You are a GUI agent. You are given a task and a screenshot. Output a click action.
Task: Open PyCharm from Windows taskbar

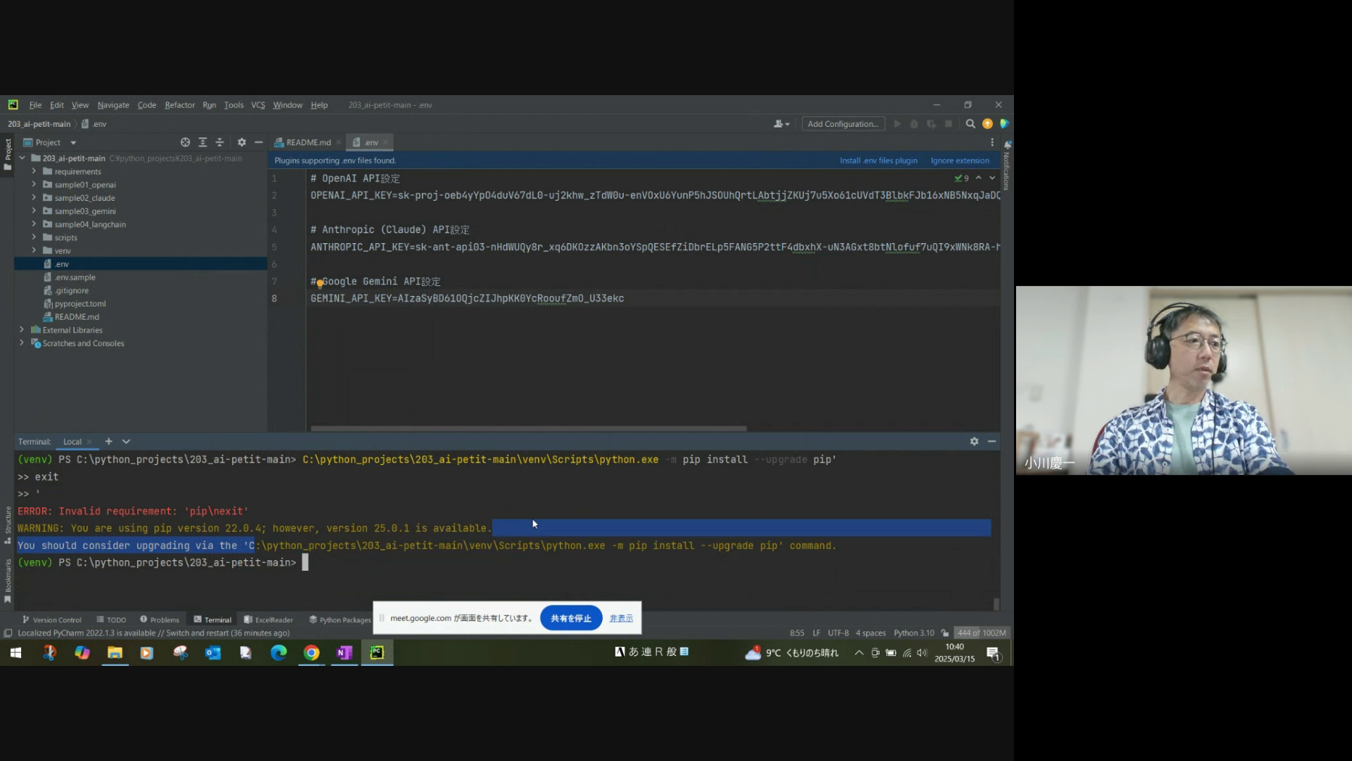pyautogui.click(x=377, y=652)
